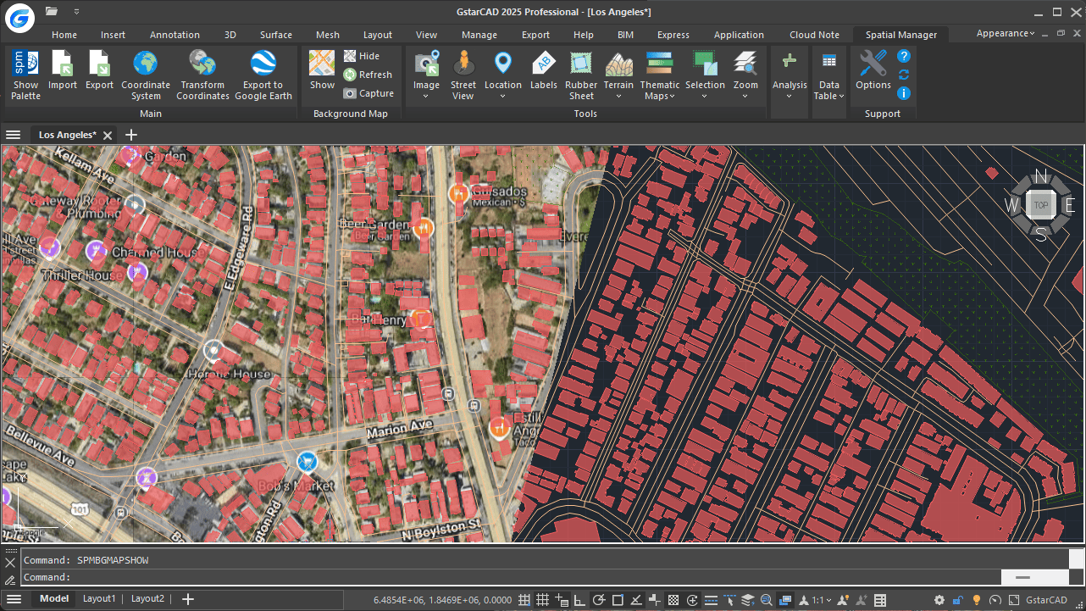Click the N compass direction on ViewCube
Image resolution: width=1086 pixels, height=611 pixels.
pyautogui.click(x=1042, y=176)
